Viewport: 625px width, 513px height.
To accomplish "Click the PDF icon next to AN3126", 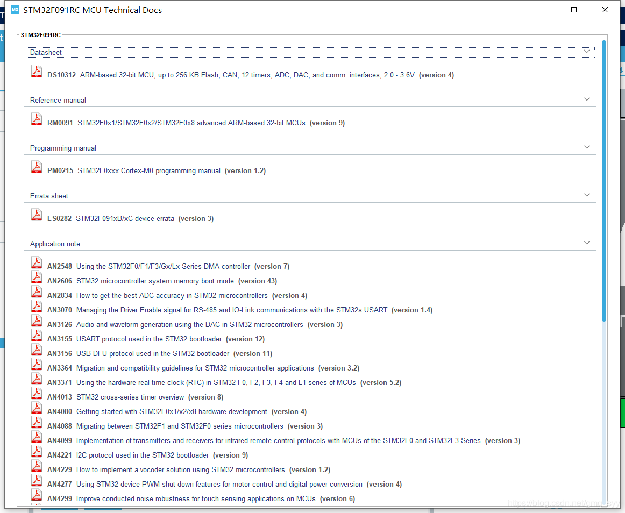I will [x=37, y=320].
